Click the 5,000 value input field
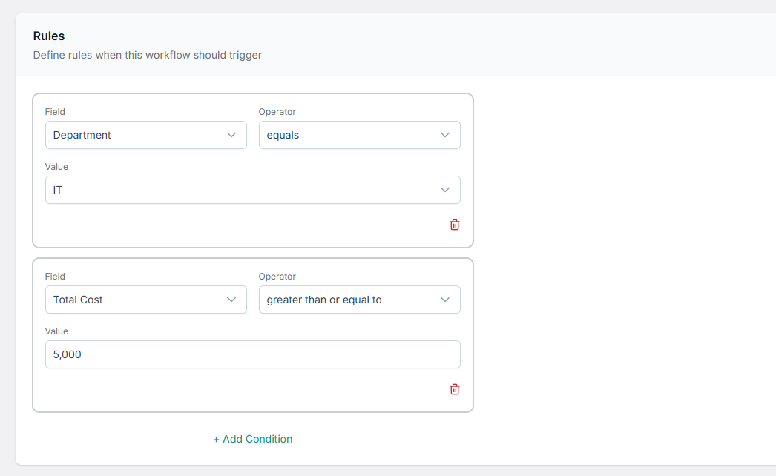Image resolution: width=776 pixels, height=476 pixels. tap(253, 354)
